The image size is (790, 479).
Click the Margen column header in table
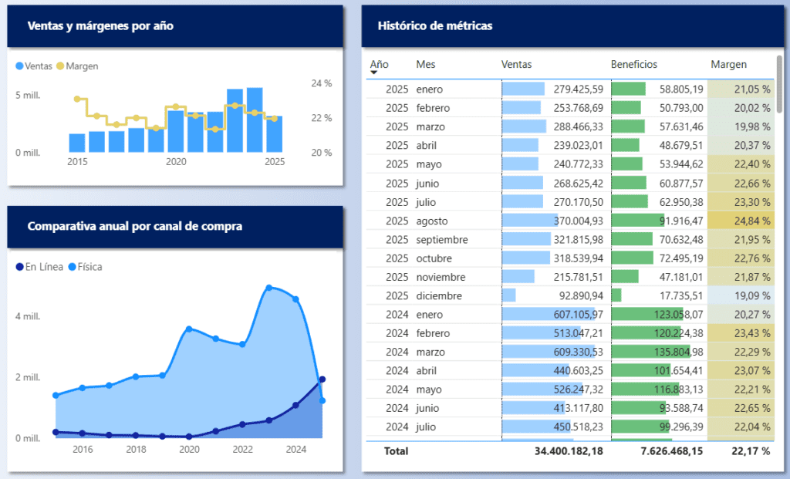(728, 65)
